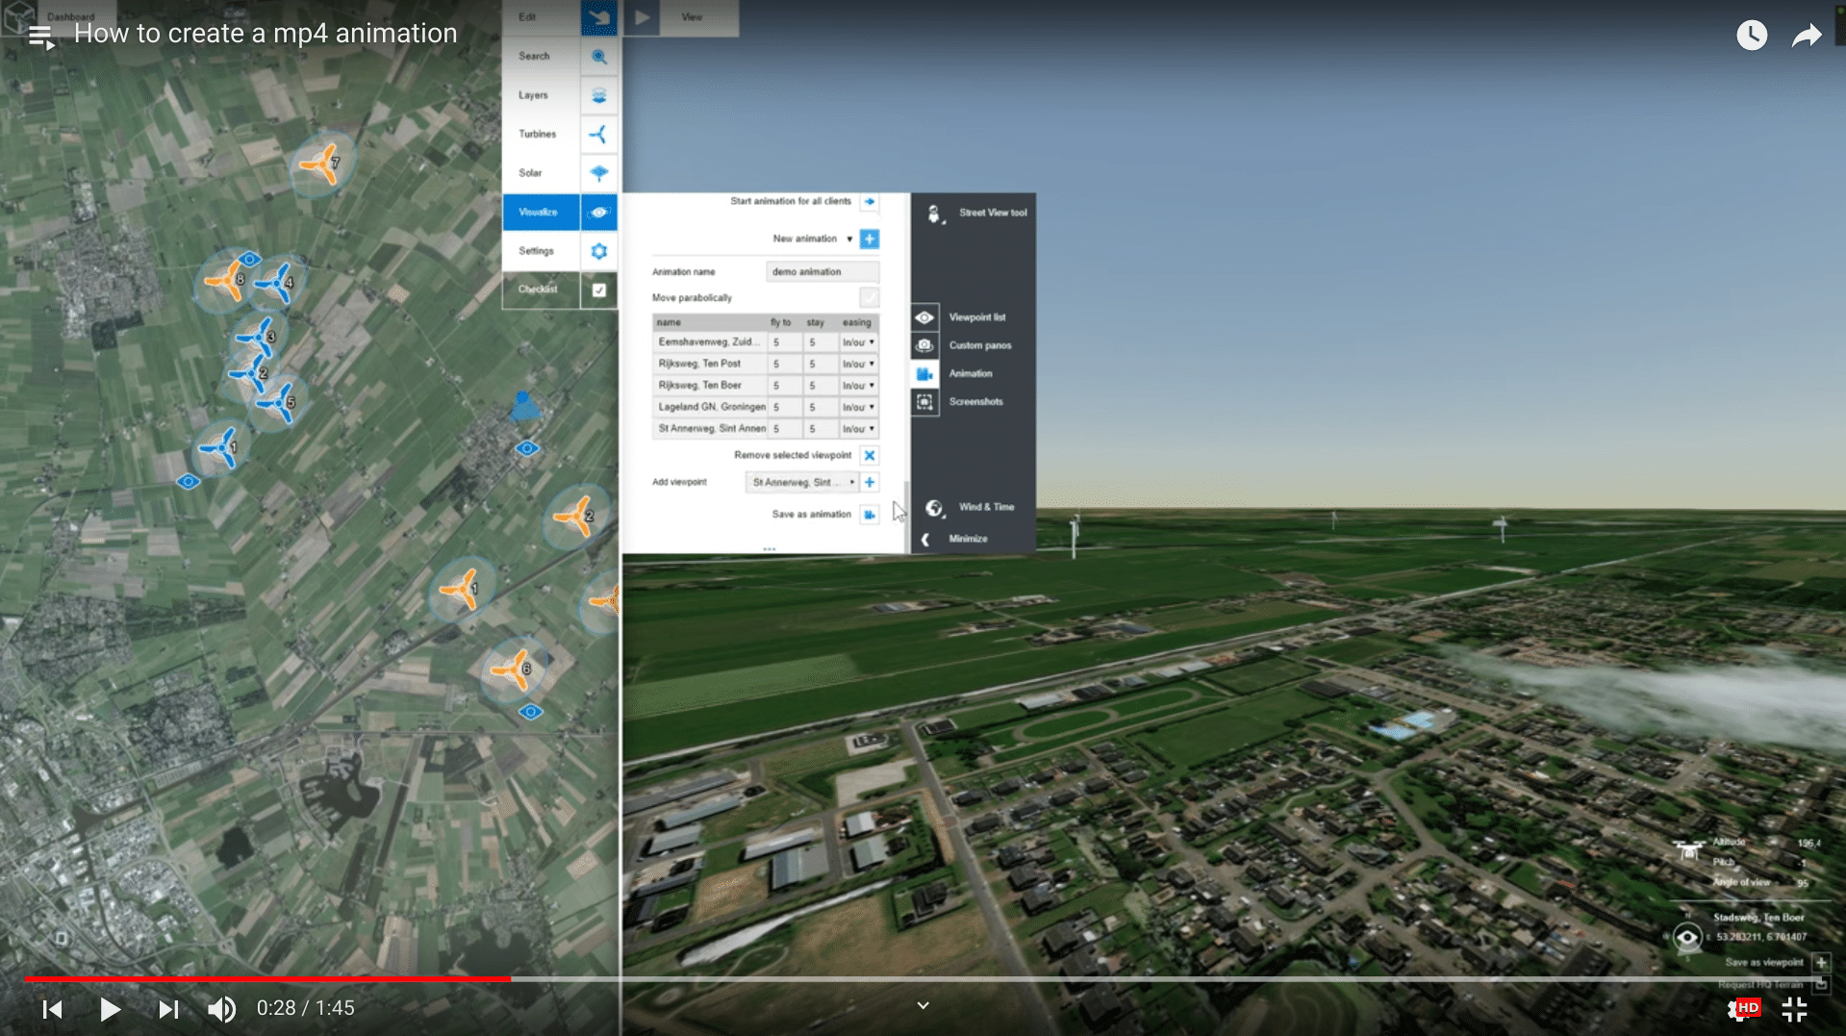
Task: Open easing dropdown for Lageland GN row
Action: pos(858,407)
